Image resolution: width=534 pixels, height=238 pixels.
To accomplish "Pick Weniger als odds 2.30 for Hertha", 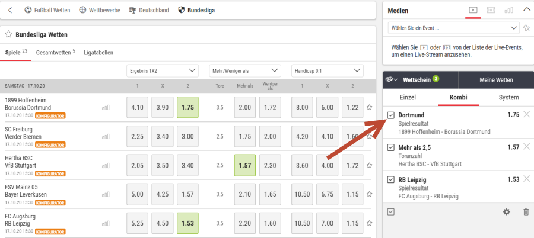I will [270, 165].
